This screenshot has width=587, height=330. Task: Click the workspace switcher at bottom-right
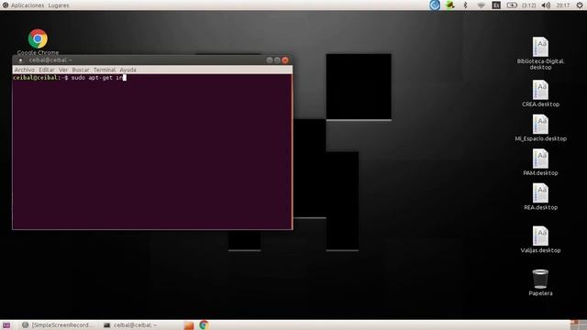coord(579,324)
